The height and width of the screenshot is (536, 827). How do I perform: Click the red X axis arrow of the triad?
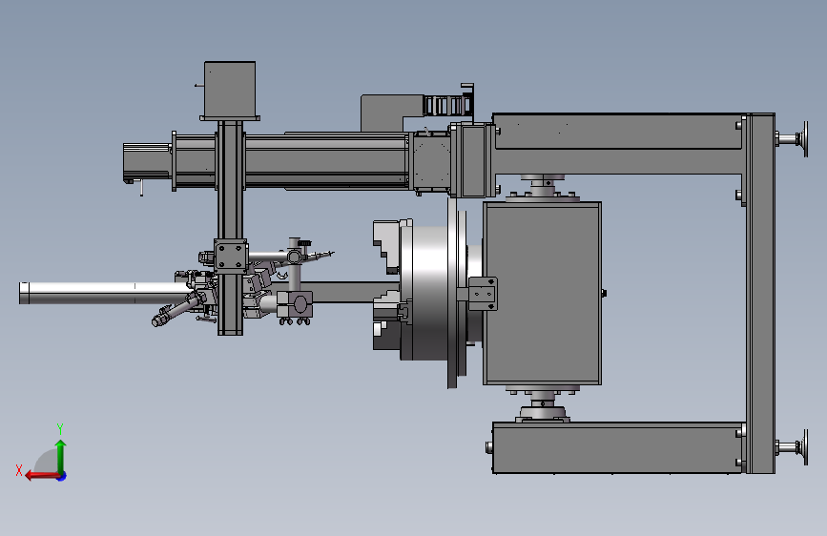(42, 476)
